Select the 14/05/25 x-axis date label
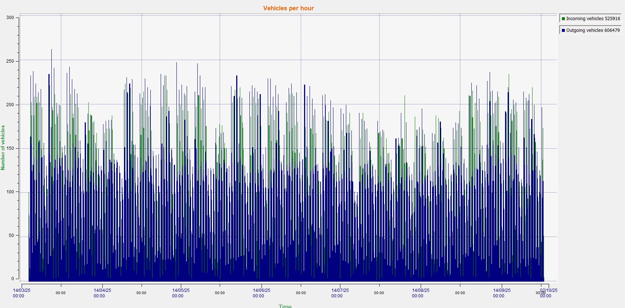This screenshot has height=308, width=625. (x=181, y=290)
